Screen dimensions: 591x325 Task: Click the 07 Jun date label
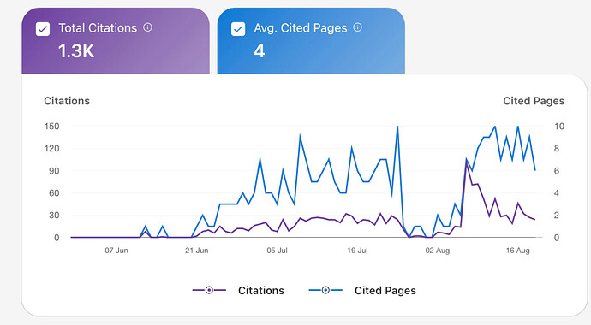[116, 251]
